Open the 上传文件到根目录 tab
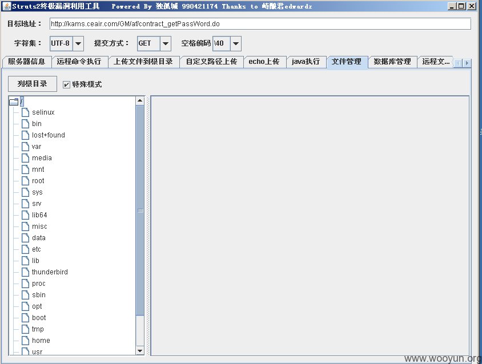 coord(143,62)
